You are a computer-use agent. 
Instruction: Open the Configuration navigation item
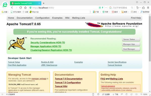point(42,18)
